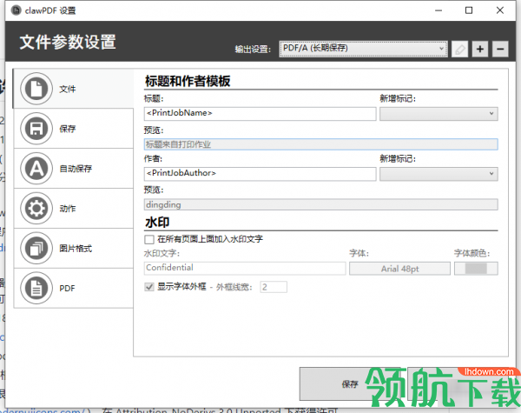The image size is (521, 413).
Task: Click the letter A icon for 自动保存
Action: [36, 169]
